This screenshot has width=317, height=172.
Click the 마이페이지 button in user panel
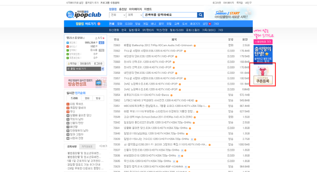coord(85,63)
